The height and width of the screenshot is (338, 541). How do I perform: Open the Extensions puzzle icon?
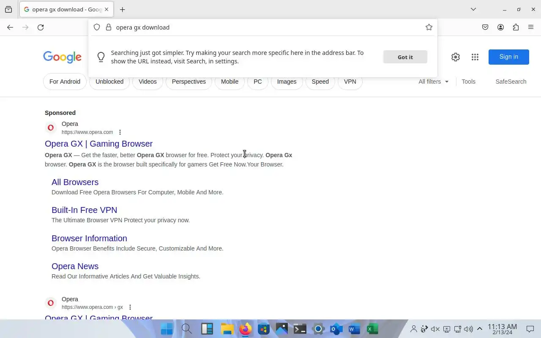pyautogui.click(x=516, y=27)
